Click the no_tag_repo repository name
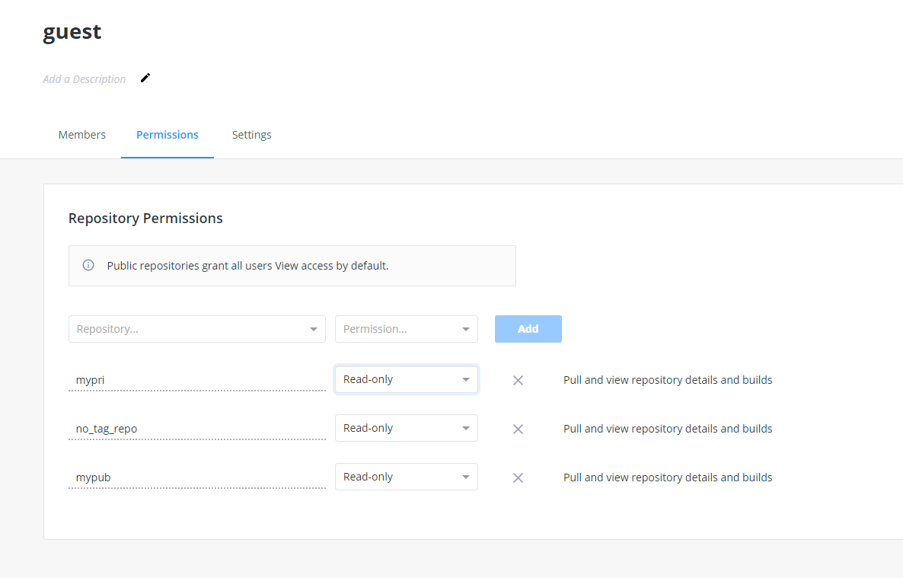 107,429
